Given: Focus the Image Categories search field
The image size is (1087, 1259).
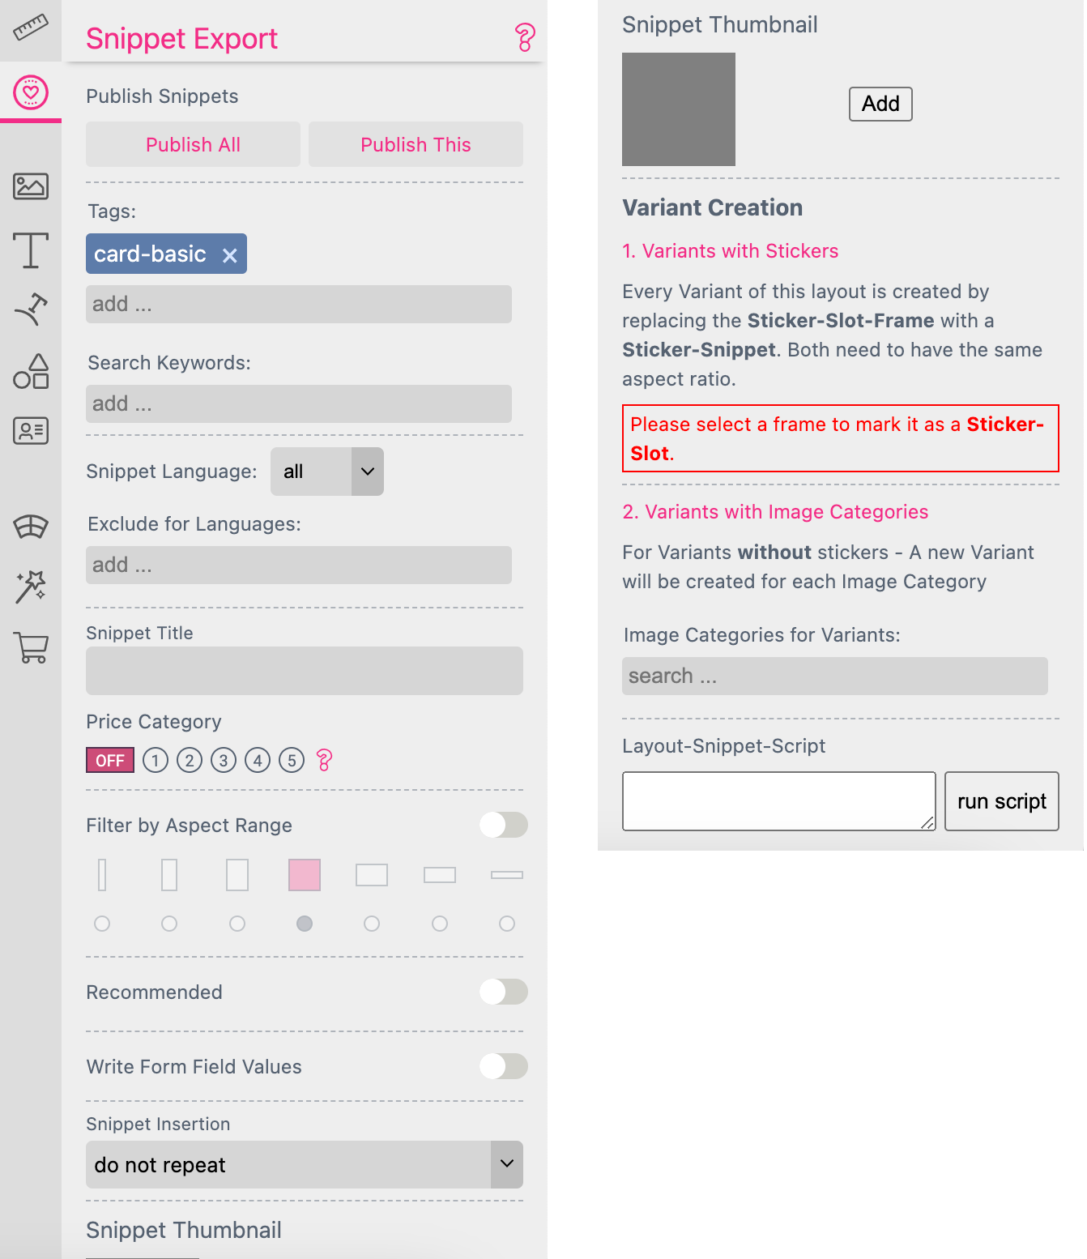Looking at the screenshot, I should pyautogui.click(x=835, y=676).
